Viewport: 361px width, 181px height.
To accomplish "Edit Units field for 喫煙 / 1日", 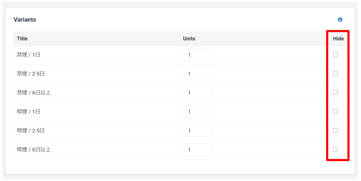I will [x=198, y=112].
